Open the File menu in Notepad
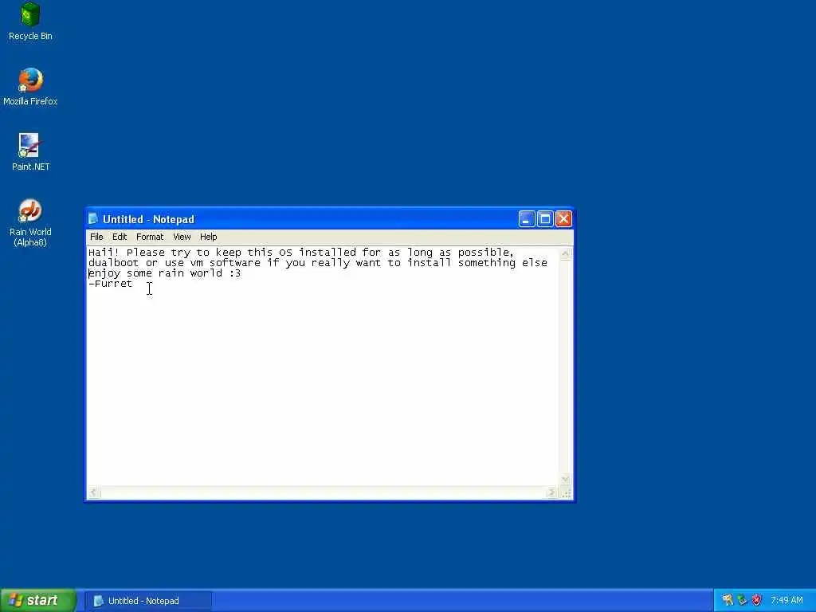 [x=96, y=237]
